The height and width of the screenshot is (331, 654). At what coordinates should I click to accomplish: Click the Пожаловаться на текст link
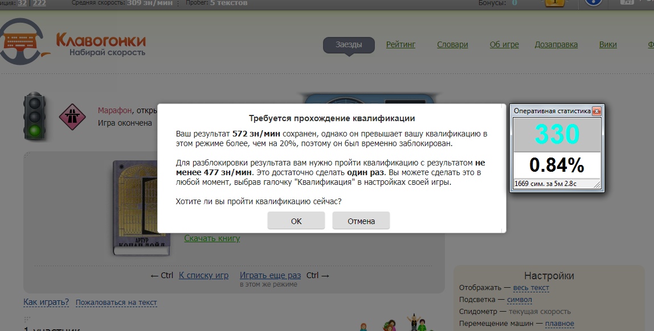pyautogui.click(x=116, y=303)
